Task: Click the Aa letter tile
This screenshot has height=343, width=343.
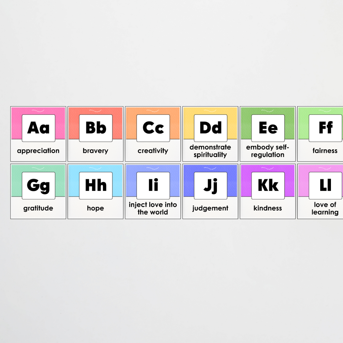Action: coord(38,127)
